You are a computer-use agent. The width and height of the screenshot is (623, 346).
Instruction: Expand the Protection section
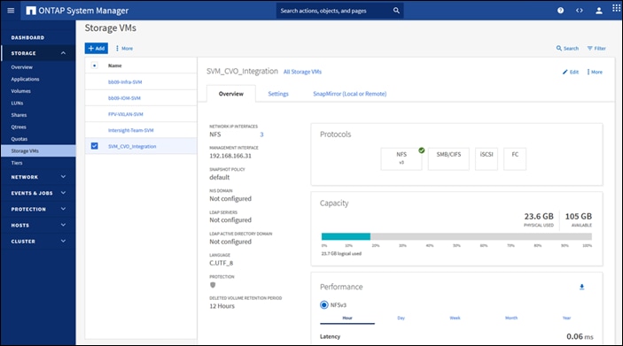63,209
